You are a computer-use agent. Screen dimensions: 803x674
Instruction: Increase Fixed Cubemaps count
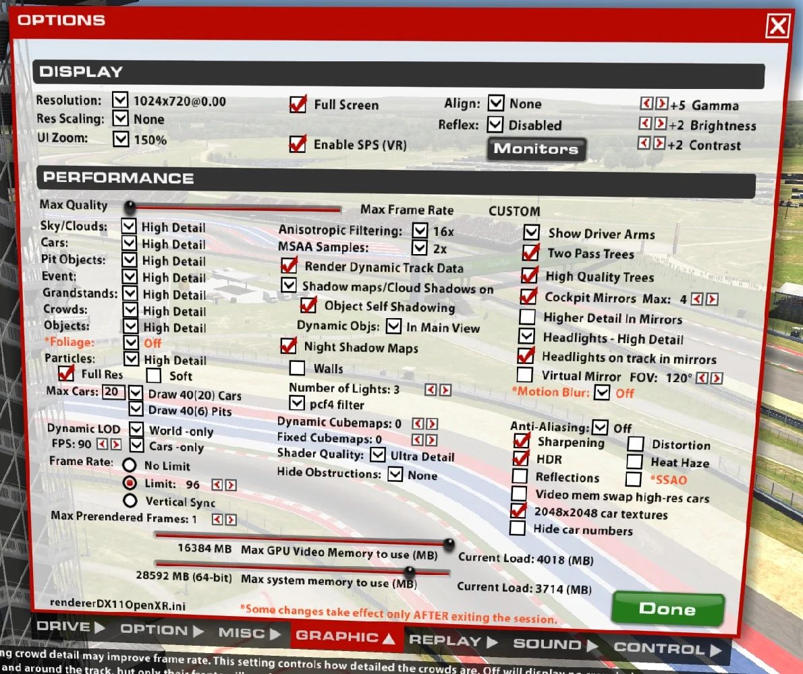point(432,440)
